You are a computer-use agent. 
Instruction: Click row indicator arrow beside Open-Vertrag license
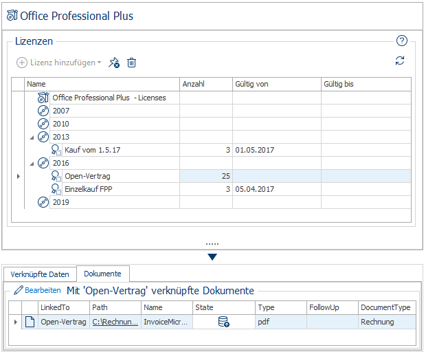point(18,176)
